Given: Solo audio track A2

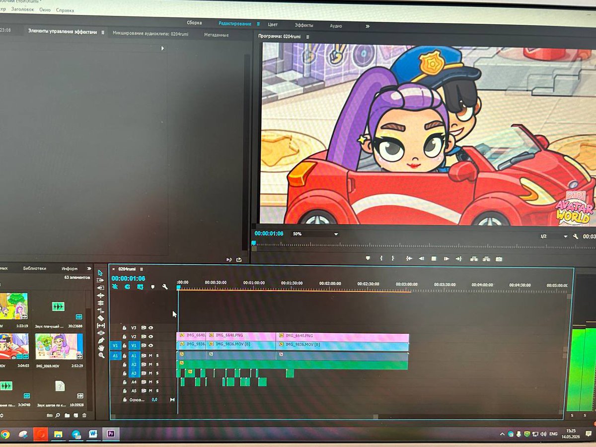Looking at the screenshot, I should [157, 365].
